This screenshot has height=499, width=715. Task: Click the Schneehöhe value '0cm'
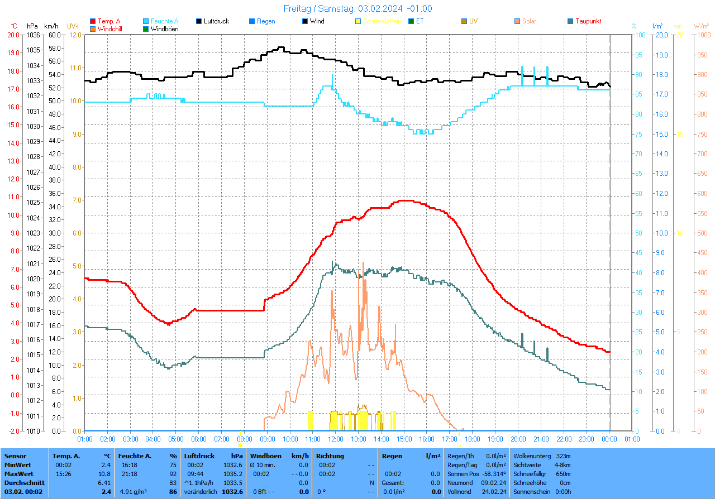coord(565,483)
